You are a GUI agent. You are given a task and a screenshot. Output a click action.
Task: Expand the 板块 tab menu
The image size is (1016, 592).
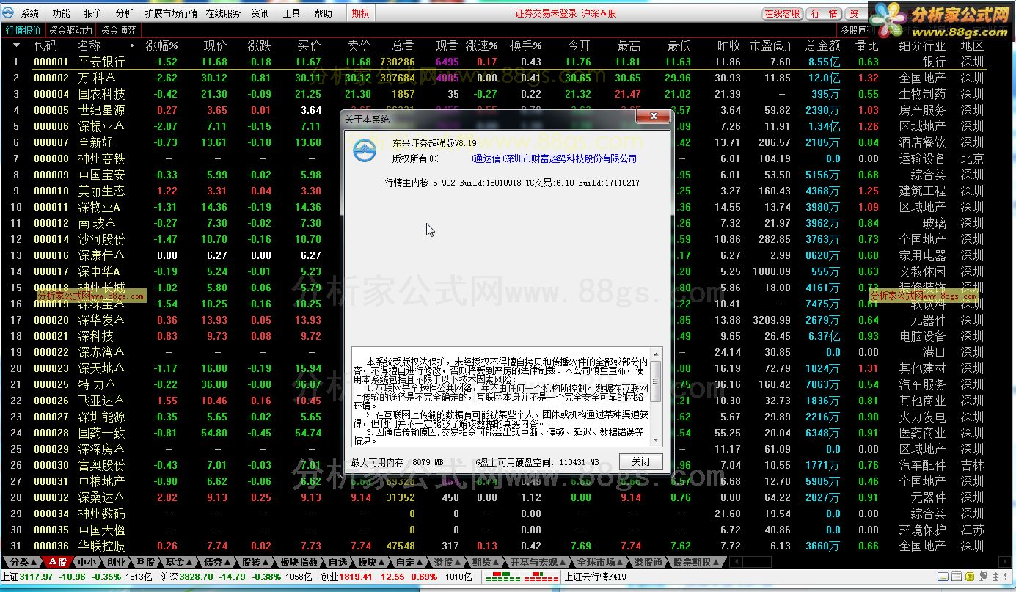pos(382,562)
